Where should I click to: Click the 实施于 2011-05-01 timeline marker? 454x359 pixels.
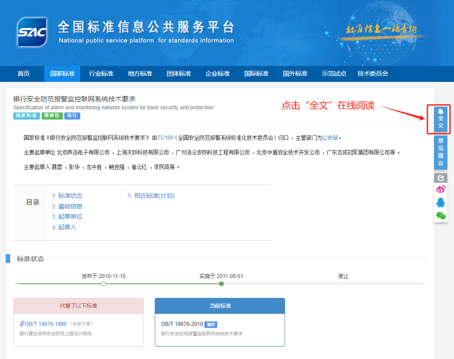click(x=221, y=283)
